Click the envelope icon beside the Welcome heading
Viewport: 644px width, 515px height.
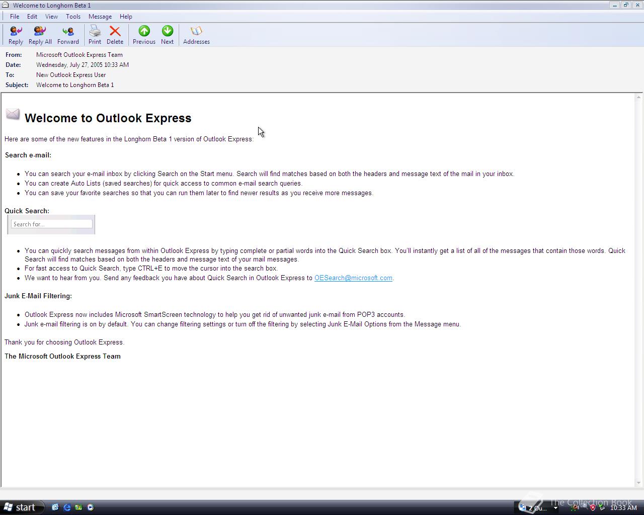click(13, 115)
